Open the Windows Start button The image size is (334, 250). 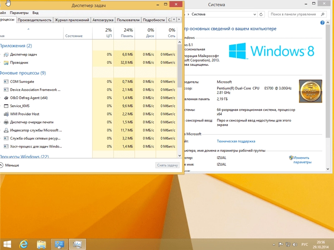pyautogui.click(x=7, y=244)
